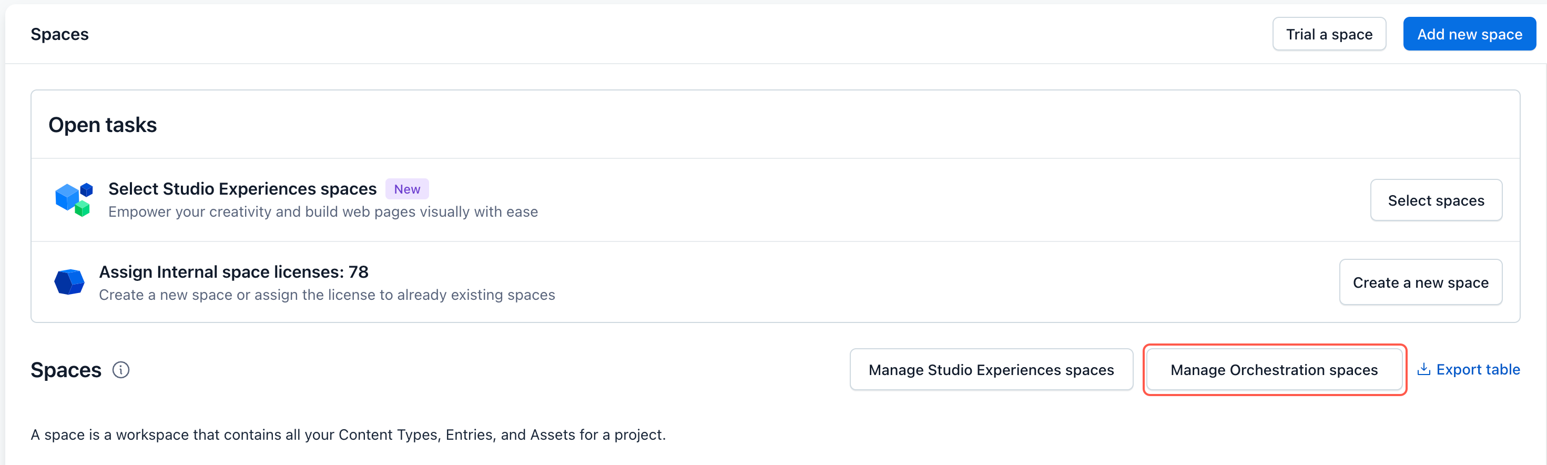
Task: Click the Export table link text
Action: point(1478,369)
